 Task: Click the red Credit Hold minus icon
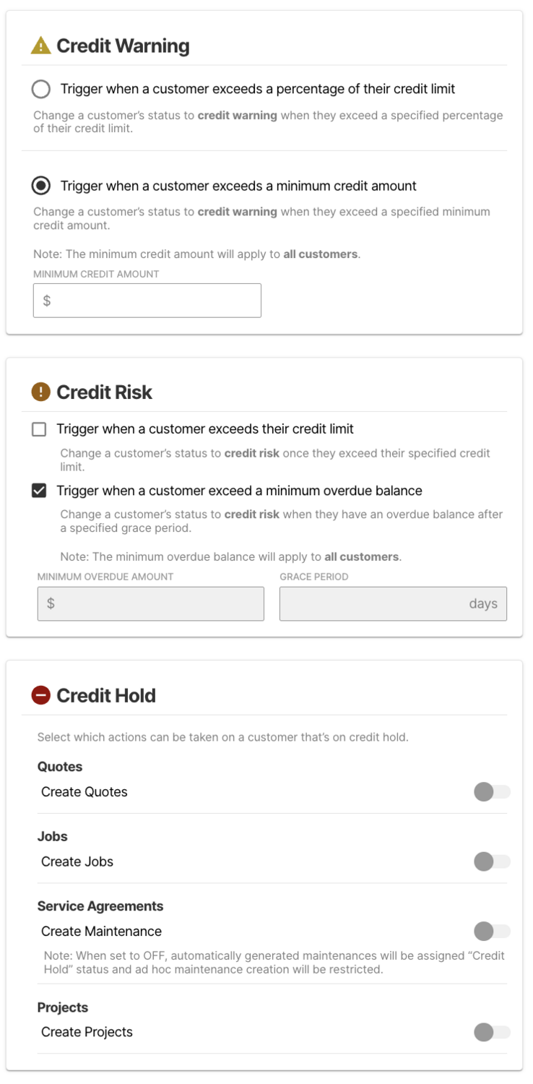coord(41,695)
